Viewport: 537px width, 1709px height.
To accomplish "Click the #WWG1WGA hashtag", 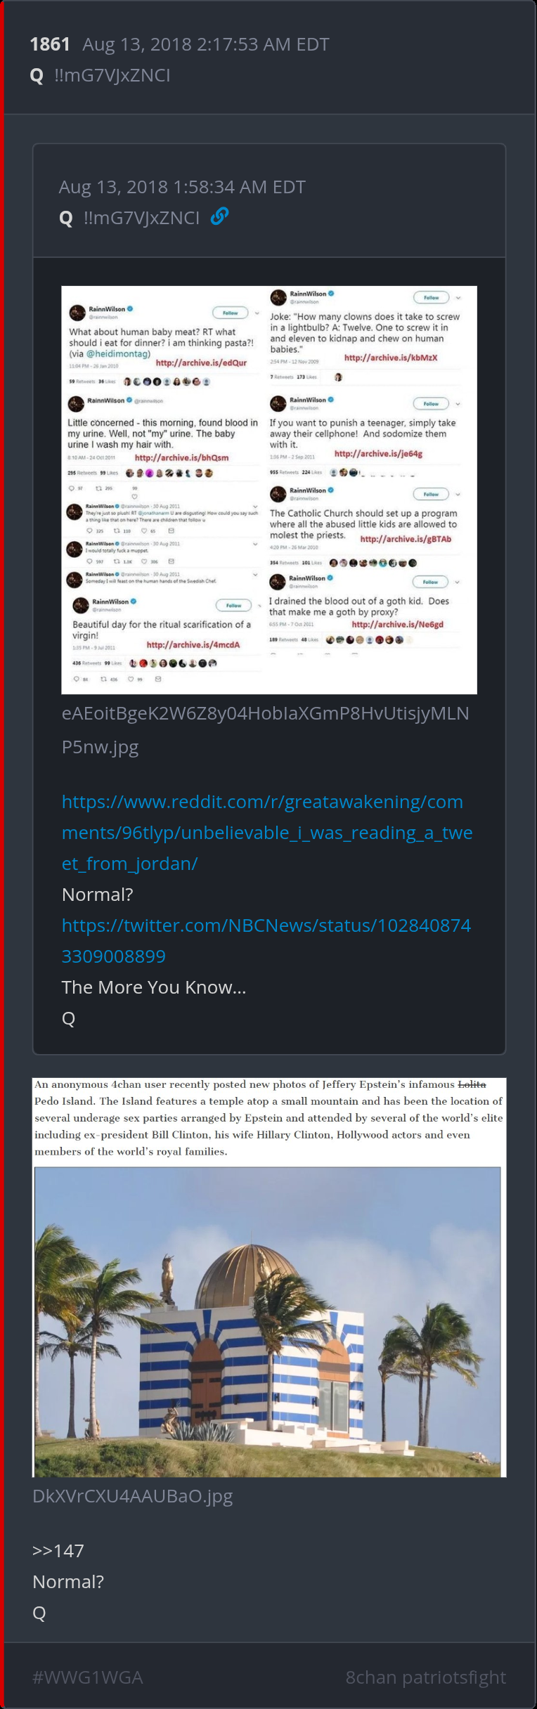I will tap(88, 1677).
